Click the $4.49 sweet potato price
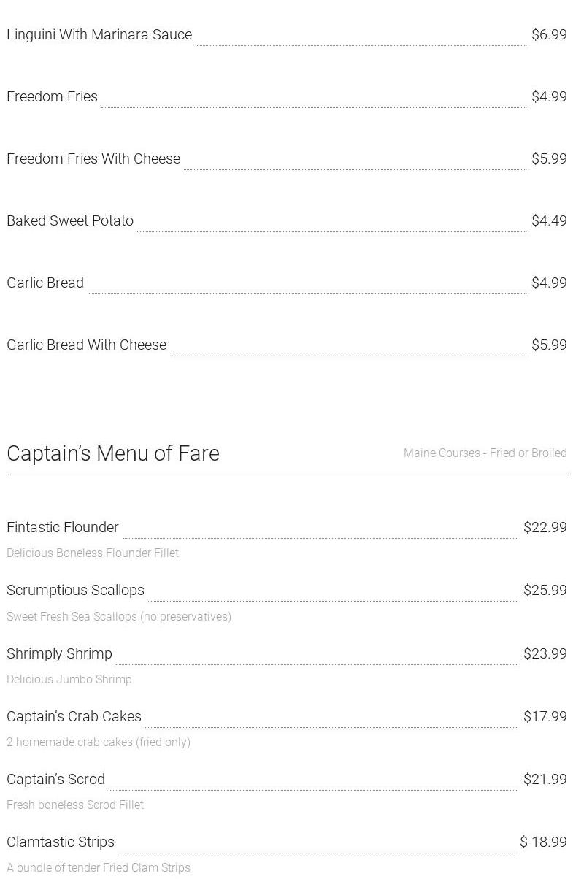This screenshot has width=573, height=879. coord(549,220)
